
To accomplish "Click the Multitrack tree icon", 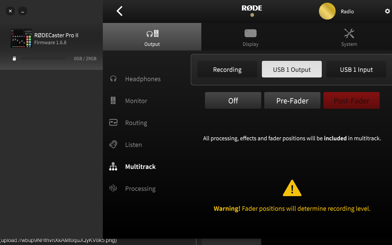I will 113,167.
